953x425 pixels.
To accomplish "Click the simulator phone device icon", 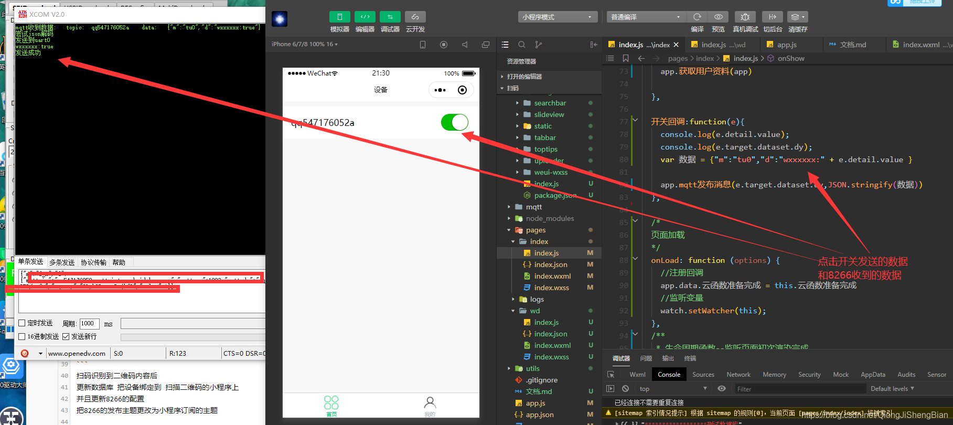I will (x=423, y=45).
